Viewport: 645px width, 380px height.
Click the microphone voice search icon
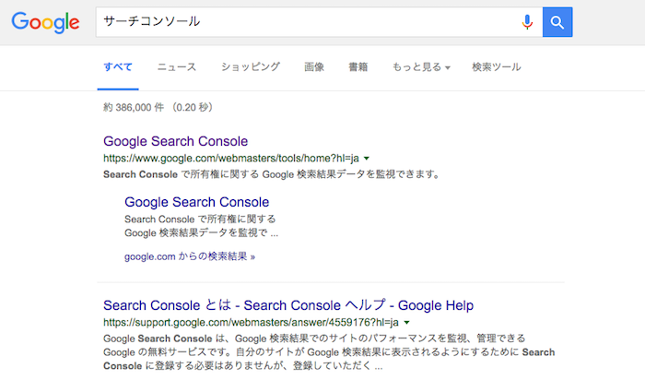coord(527,21)
